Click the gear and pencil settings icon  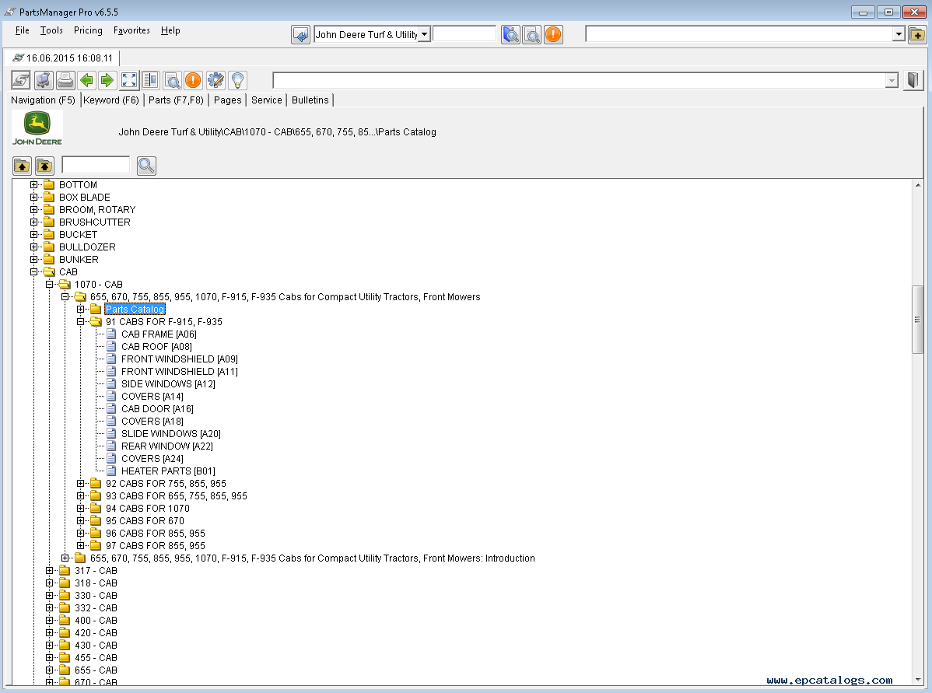[215, 80]
